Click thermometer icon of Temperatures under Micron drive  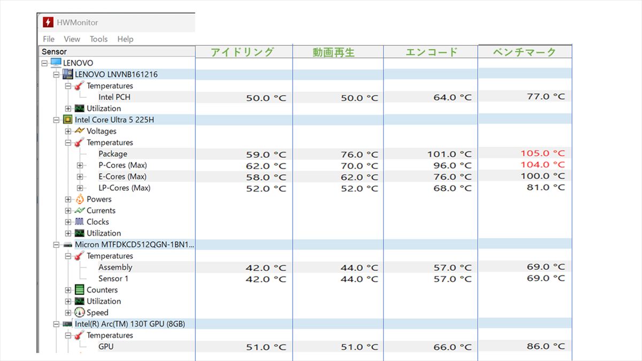click(x=79, y=256)
